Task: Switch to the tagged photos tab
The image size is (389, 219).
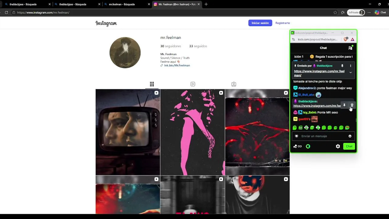Action: point(234,84)
